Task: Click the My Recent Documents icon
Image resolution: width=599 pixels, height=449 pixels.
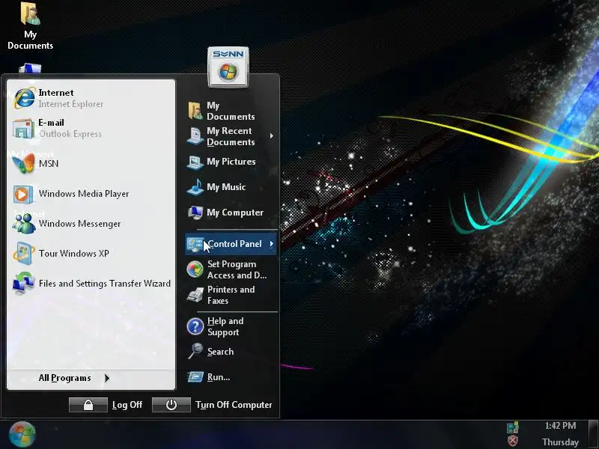Action: [195, 136]
